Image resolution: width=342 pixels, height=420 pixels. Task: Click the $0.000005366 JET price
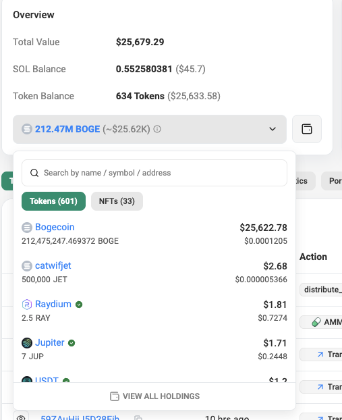coord(261,280)
